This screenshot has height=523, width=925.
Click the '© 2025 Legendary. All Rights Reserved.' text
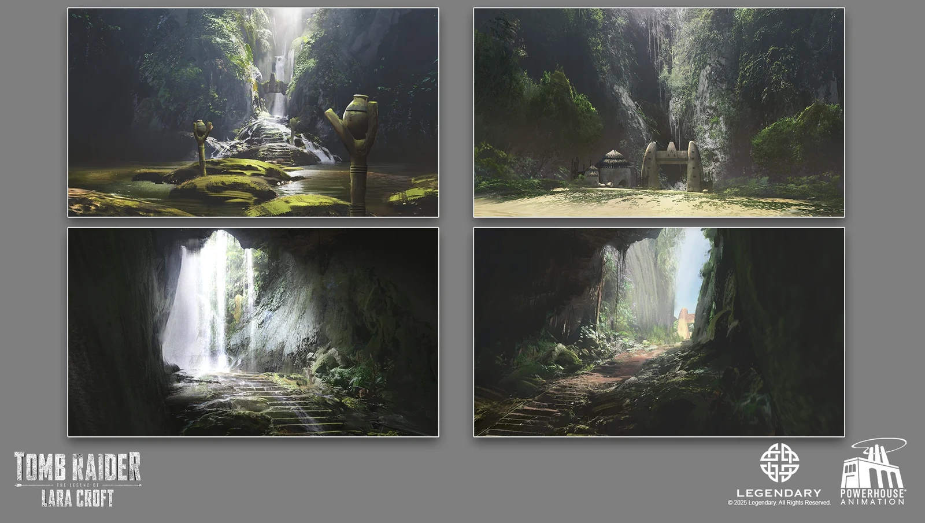pos(779,503)
